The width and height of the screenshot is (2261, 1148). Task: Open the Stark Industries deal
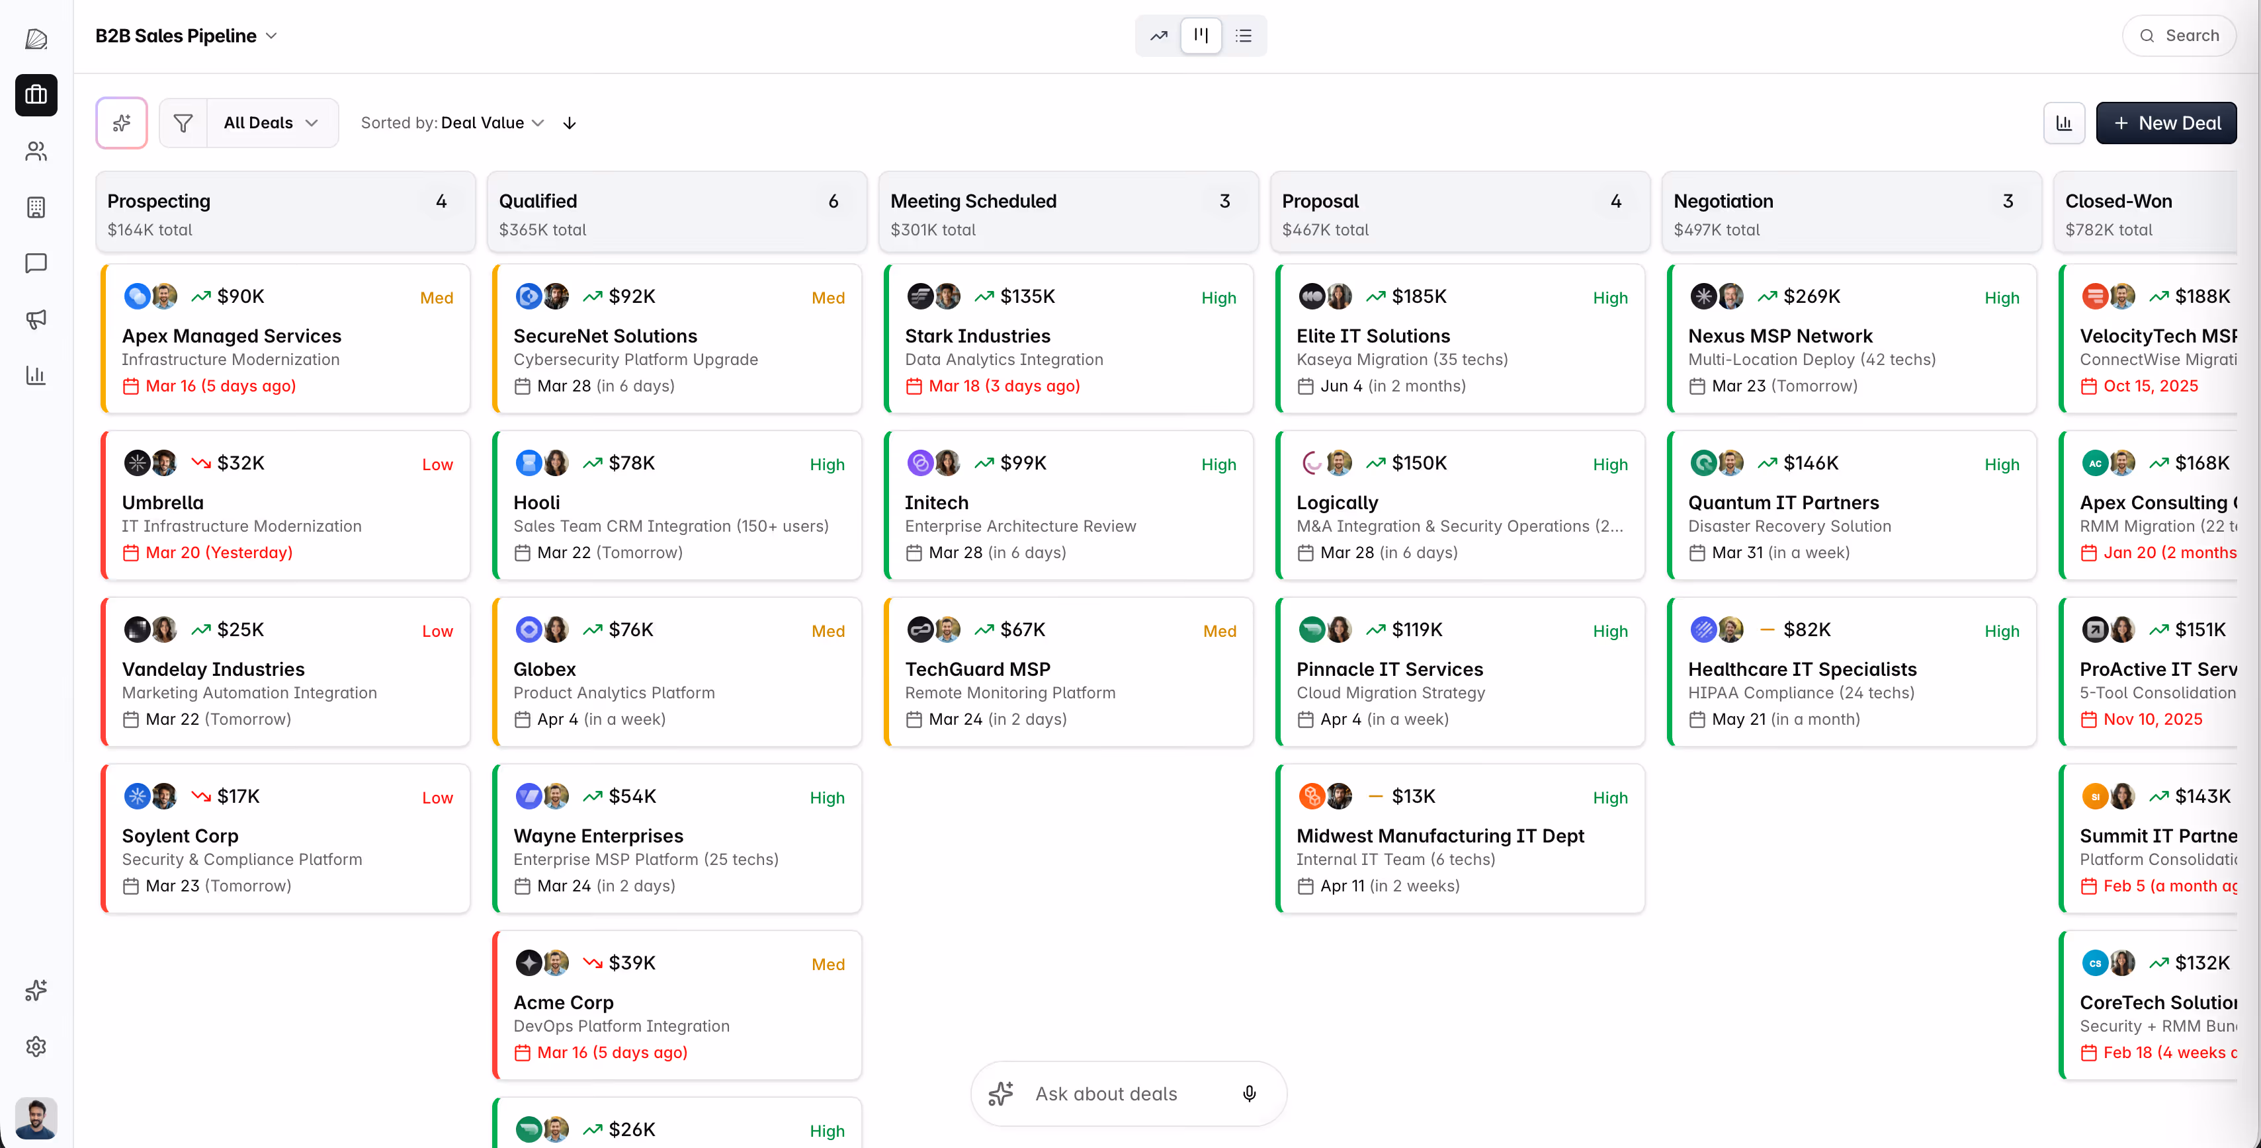(x=1068, y=339)
